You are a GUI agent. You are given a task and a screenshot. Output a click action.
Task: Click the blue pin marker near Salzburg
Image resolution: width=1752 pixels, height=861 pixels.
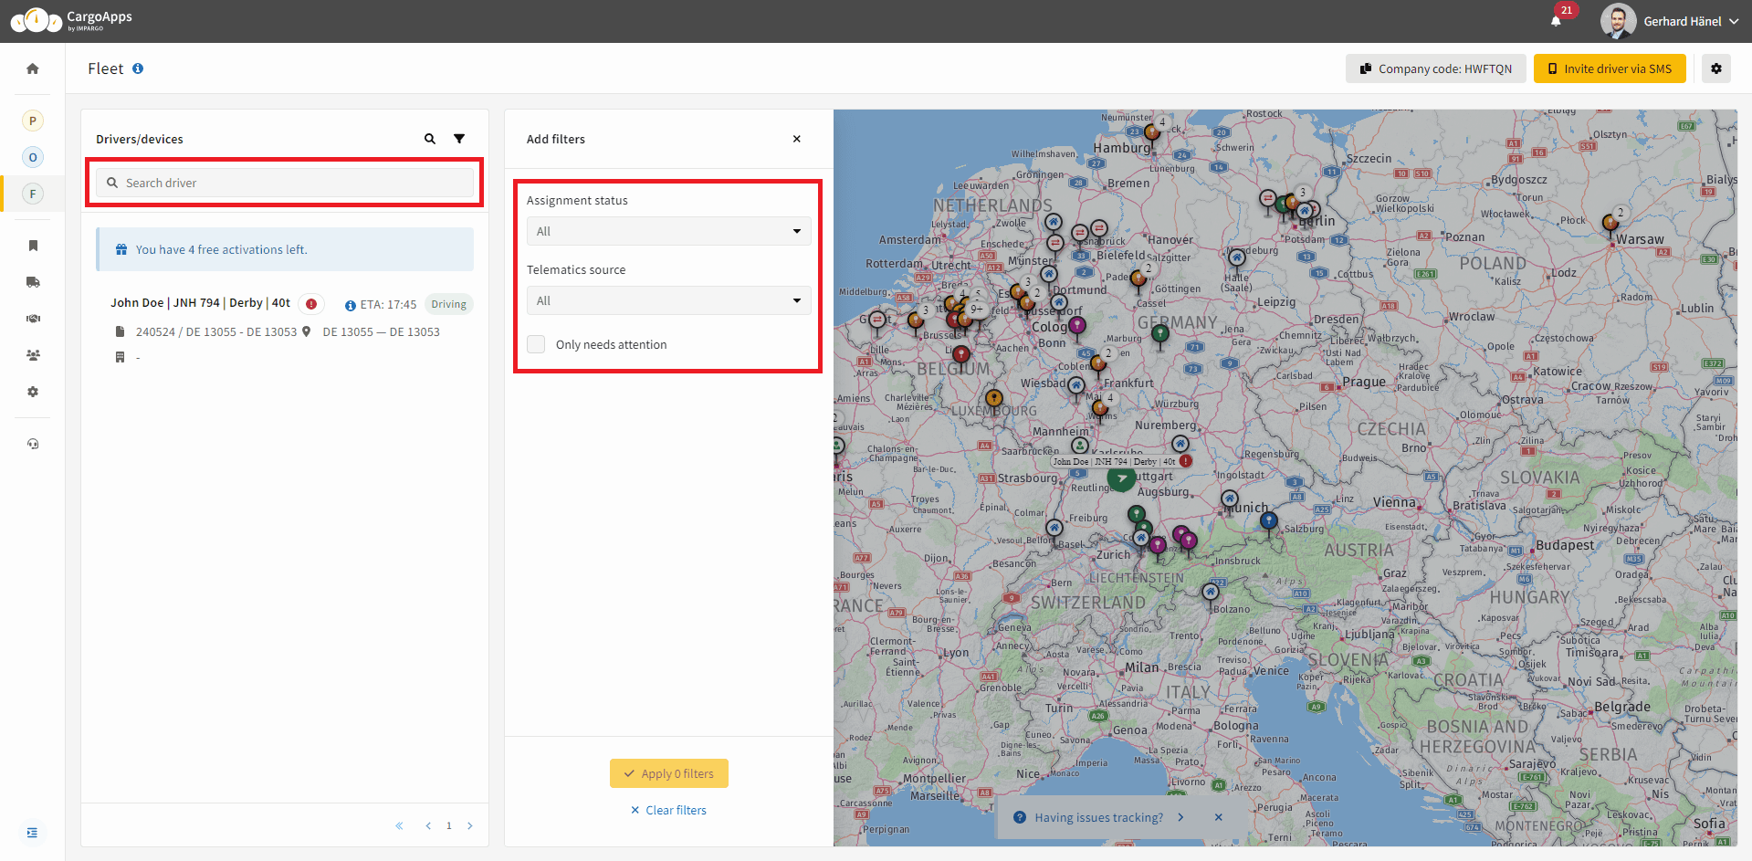[1269, 521]
